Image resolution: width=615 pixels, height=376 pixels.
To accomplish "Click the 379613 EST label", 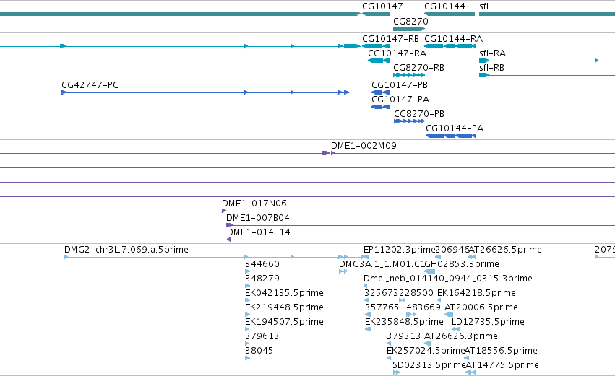I will click(262, 336).
